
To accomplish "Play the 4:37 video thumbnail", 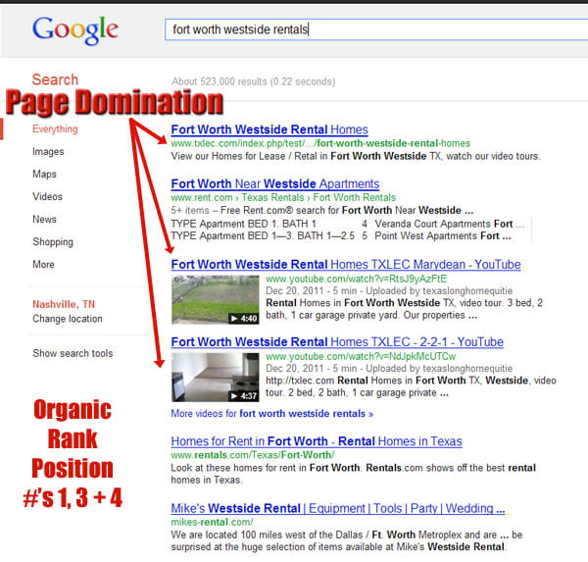I will [216, 378].
